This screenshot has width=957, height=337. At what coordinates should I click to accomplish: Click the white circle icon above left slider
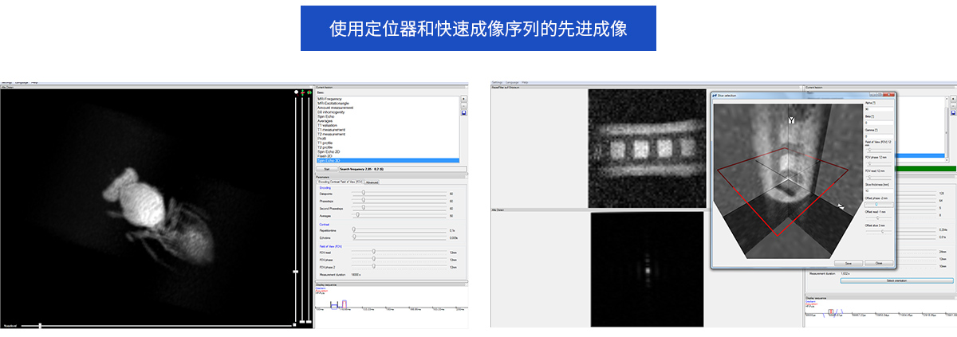click(296, 92)
